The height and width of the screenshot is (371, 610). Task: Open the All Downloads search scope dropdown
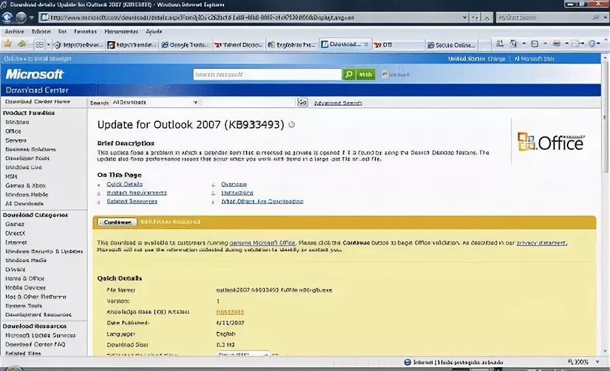tap(156, 102)
